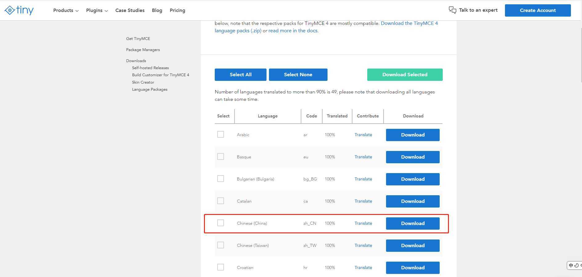Click the zh_TW code cell
Viewport: 582px width, 277px height.
tap(310, 245)
